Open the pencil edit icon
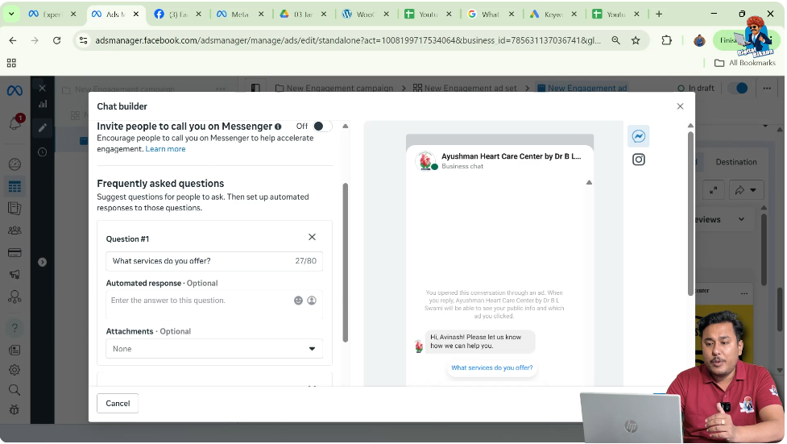 click(x=42, y=128)
